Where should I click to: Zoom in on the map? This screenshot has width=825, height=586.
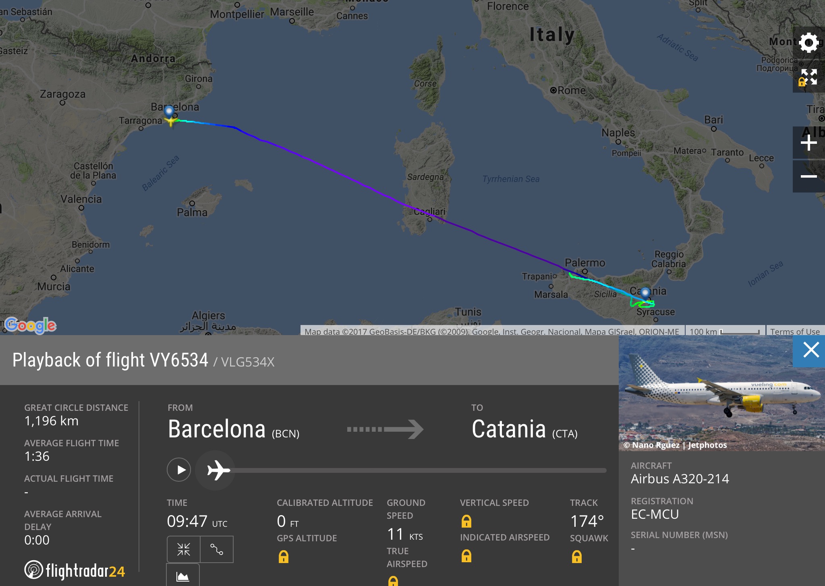808,143
